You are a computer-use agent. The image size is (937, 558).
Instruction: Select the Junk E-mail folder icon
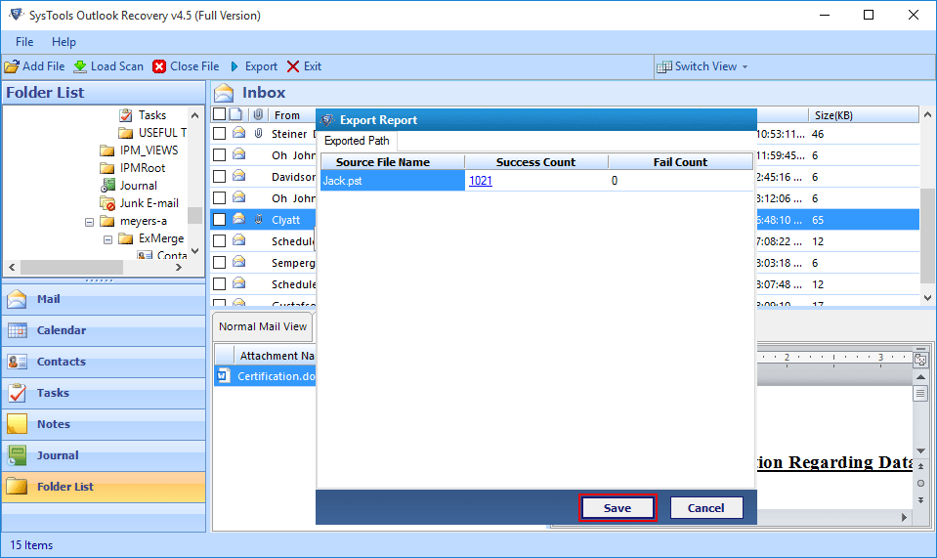tap(107, 203)
